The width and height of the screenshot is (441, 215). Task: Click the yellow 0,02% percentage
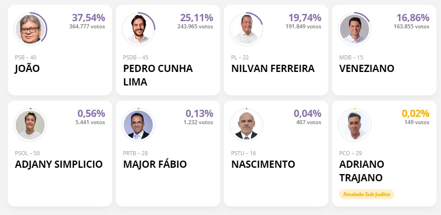[x=415, y=114]
